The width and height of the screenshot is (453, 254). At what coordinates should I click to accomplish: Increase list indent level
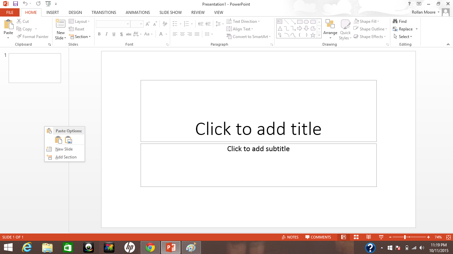coord(208,24)
